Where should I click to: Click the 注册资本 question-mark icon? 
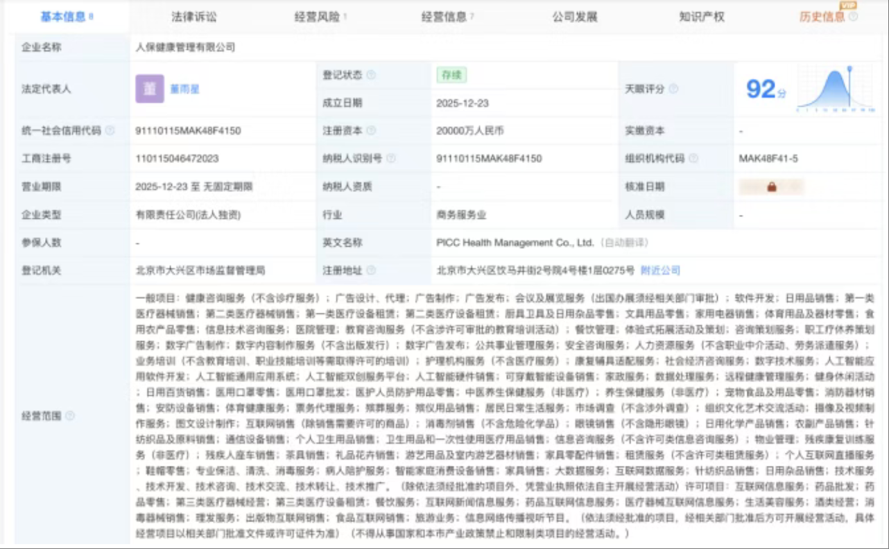pos(372,129)
